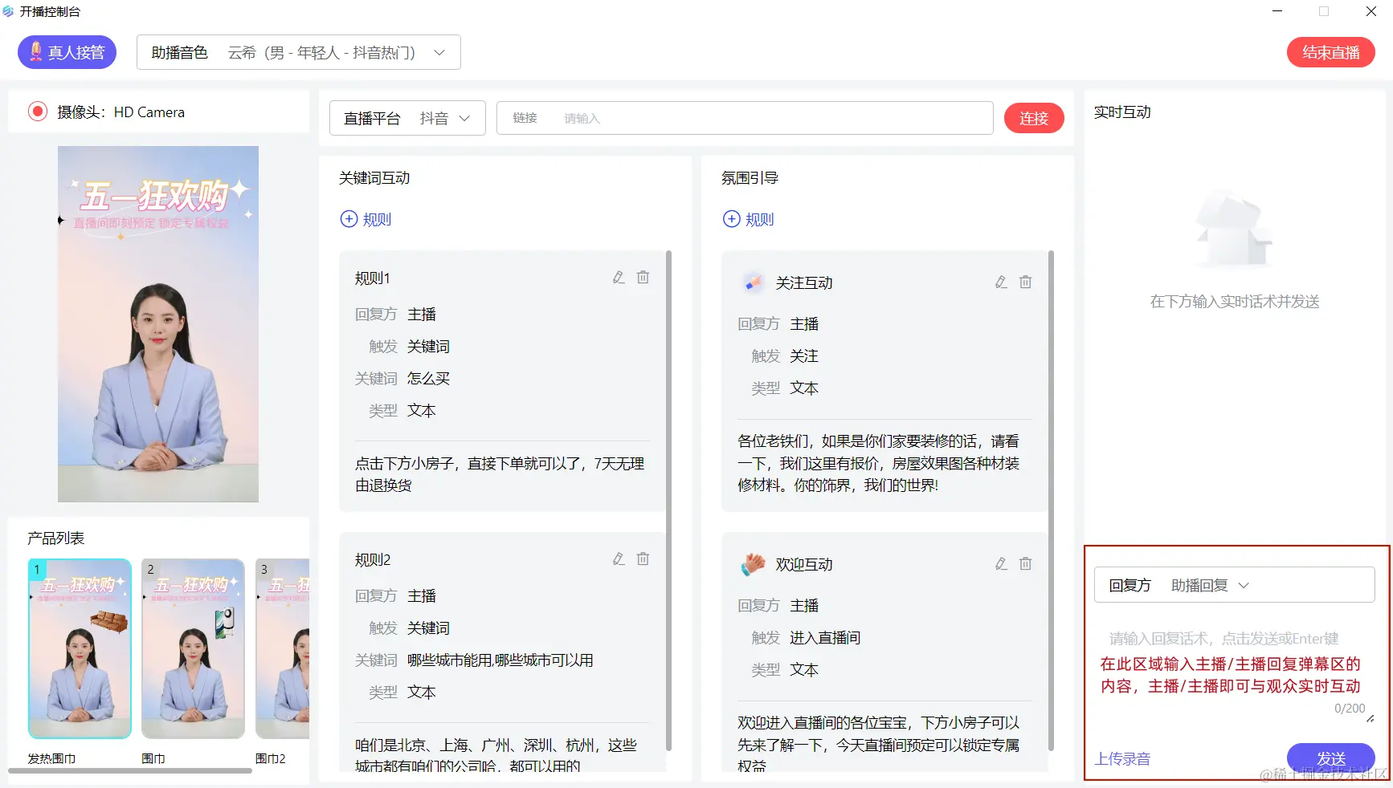Click the red camera recording indicator
This screenshot has height=788, width=1393.
[x=37, y=112]
